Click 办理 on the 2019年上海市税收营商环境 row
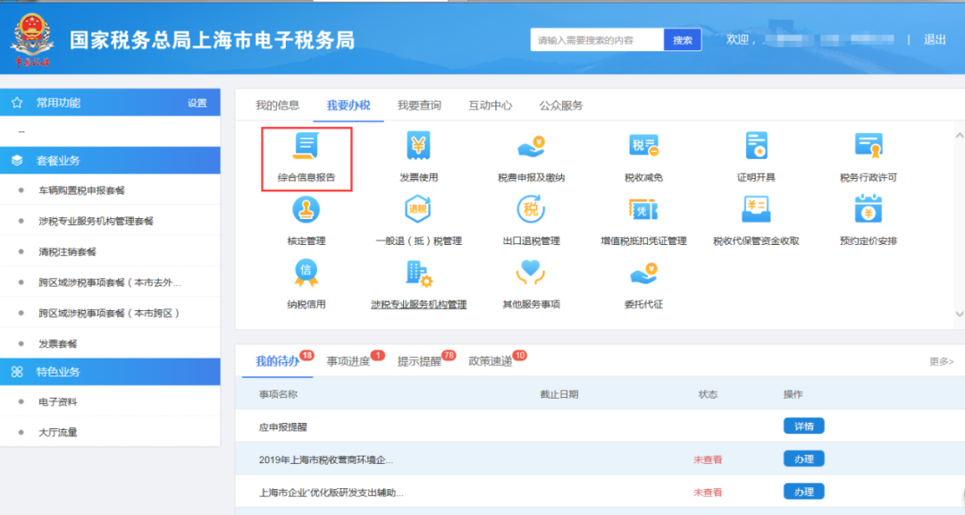Viewport: 965px width, 515px height. coord(802,459)
